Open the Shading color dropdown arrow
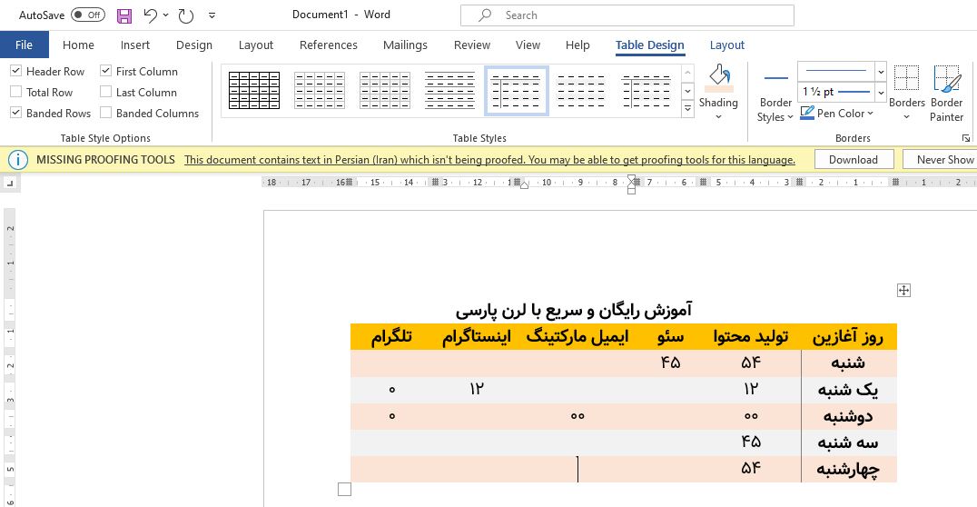The width and height of the screenshot is (977, 507). click(718, 116)
